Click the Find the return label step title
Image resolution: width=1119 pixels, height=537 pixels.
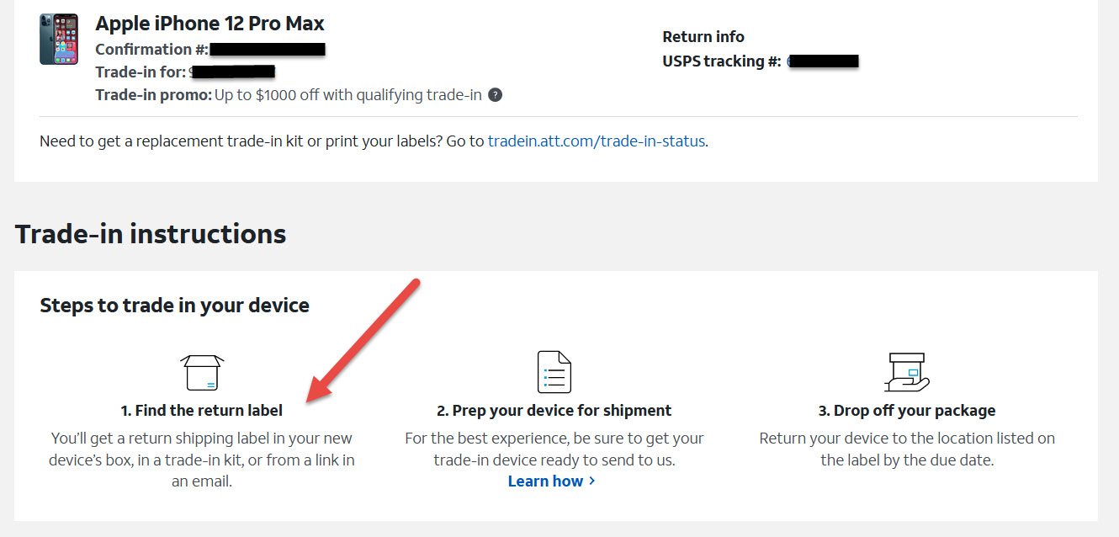pos(202,411)
